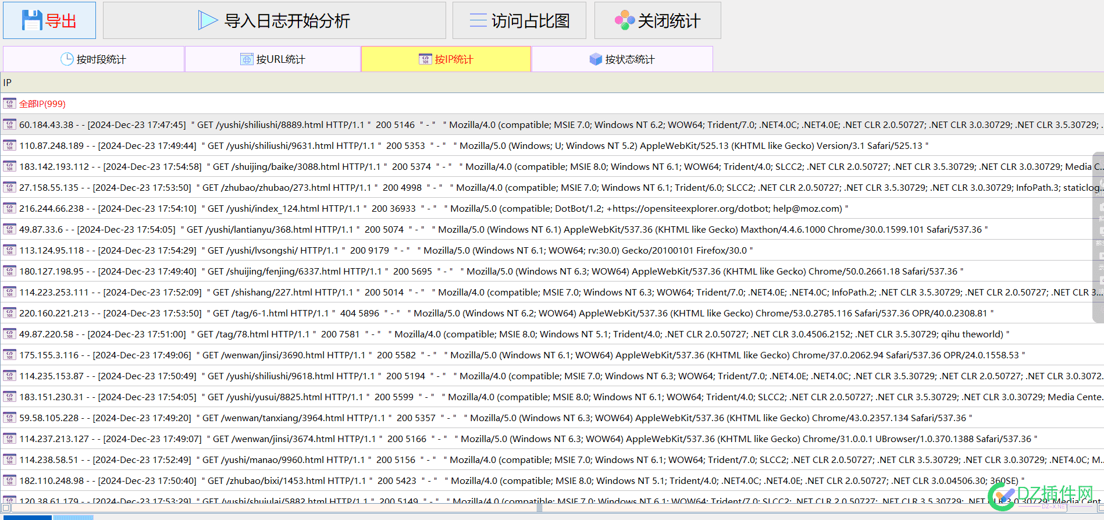Click the clock icon on 按时段统计 tab
Image resolution: width=1104 pixels, height=520 pixels.
click(x=67, y=59)
